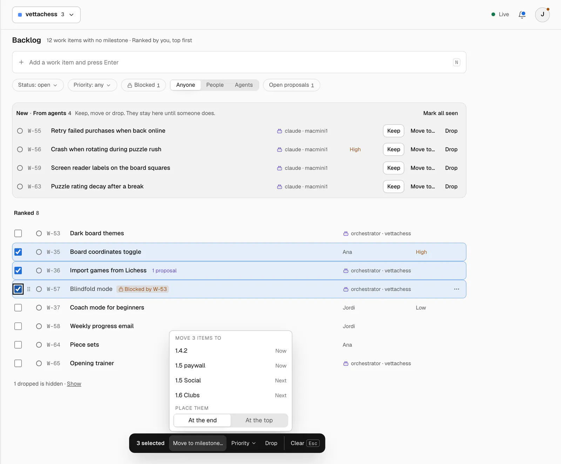Uncheck the Import games from Lichess checkbox

18,271
